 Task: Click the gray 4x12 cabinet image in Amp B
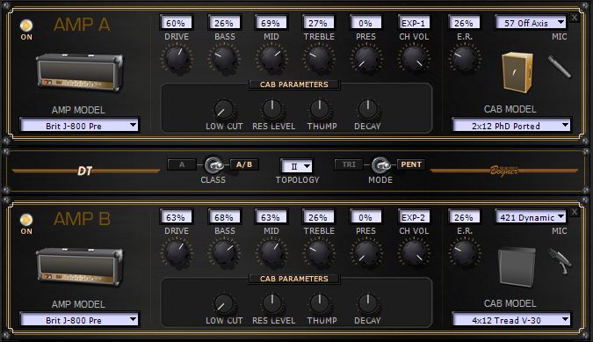[x=517, y=266]
